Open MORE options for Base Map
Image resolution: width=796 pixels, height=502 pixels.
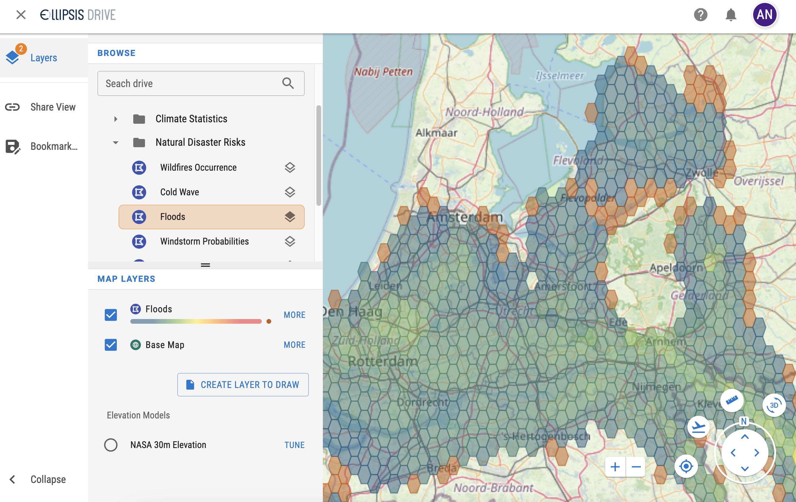pyautogui.click(x=294, y=345)
